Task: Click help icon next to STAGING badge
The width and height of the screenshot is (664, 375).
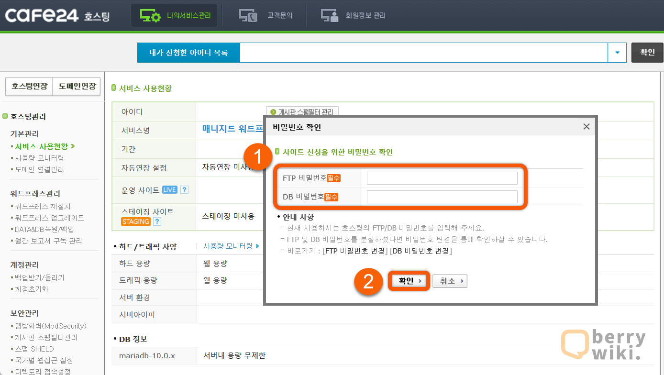Action: coord(156,221)
